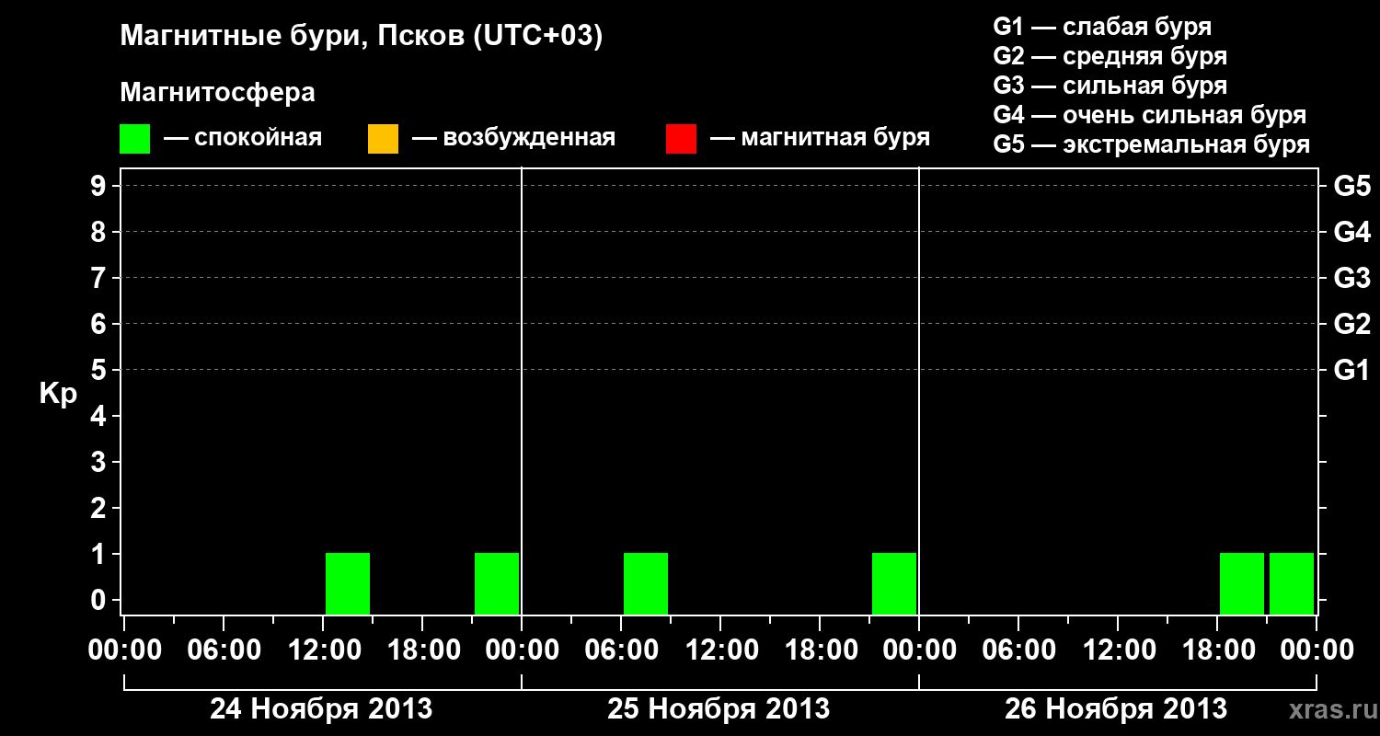Click the '18:00' time label under 26 November
Viewport: 1380px width, 736px height.
(x=1217, y=650)
